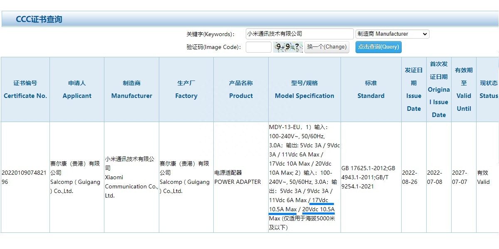Viewport: 499px width, 249px height.
Task: Click the Factory column header
Action: click(186, 90)
